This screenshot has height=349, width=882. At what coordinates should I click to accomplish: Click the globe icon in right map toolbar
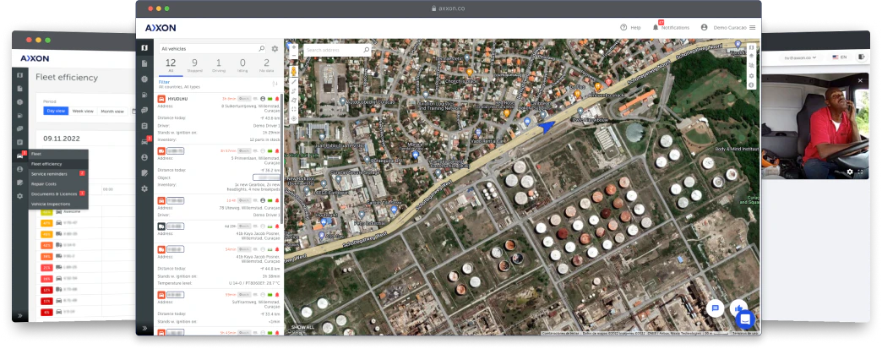(752, 85)
